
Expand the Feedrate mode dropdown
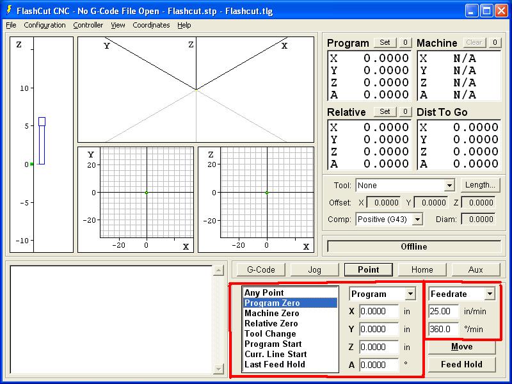click(490, 294)
